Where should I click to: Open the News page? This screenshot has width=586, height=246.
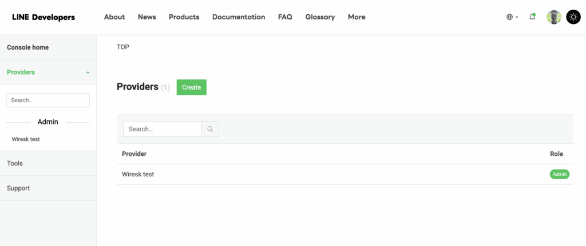point(146,17)
